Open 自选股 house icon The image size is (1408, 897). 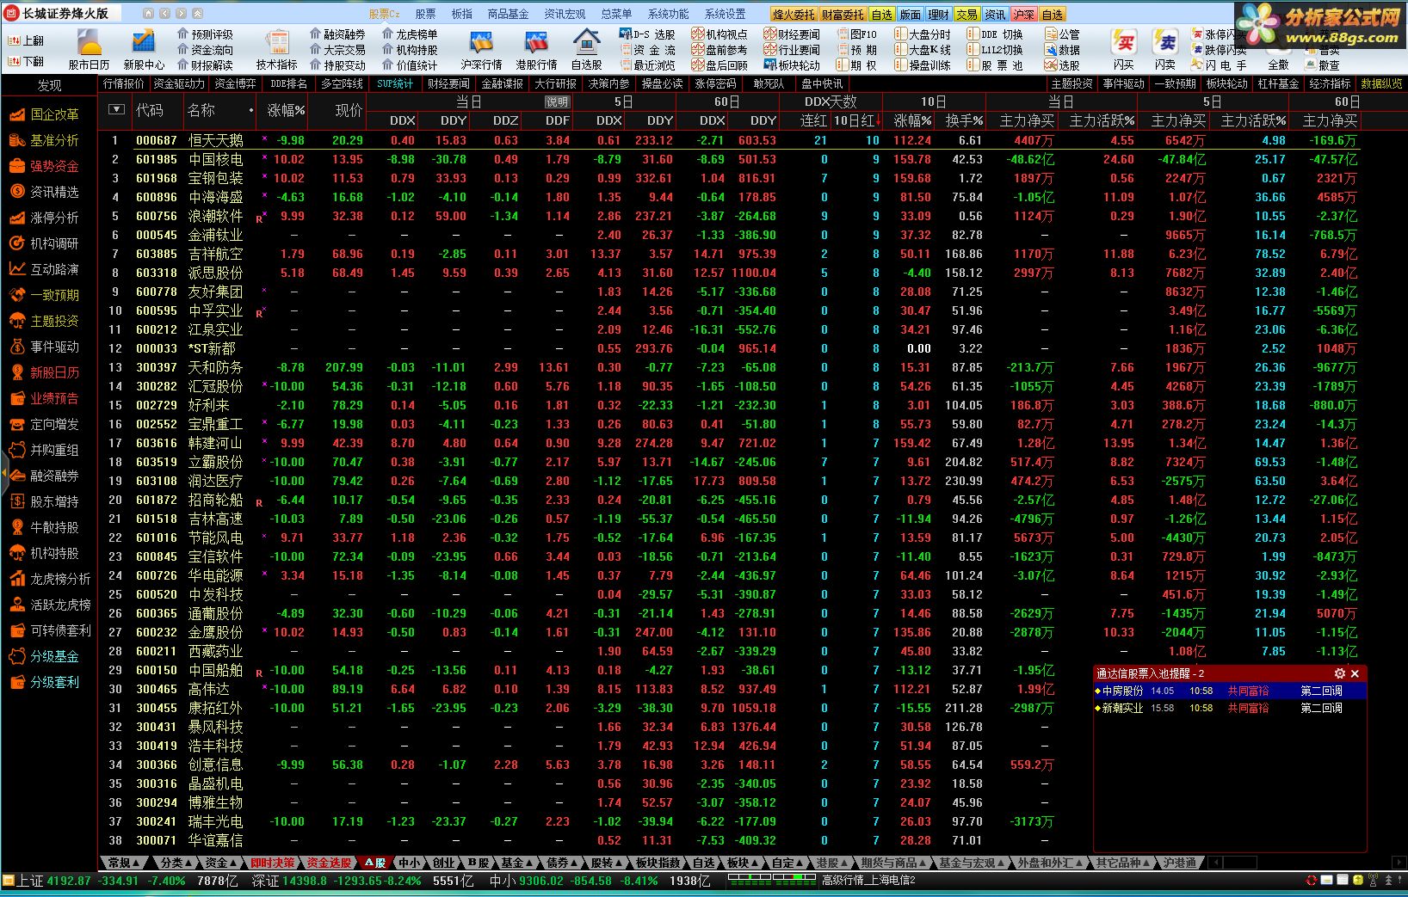tap(587, 48)
